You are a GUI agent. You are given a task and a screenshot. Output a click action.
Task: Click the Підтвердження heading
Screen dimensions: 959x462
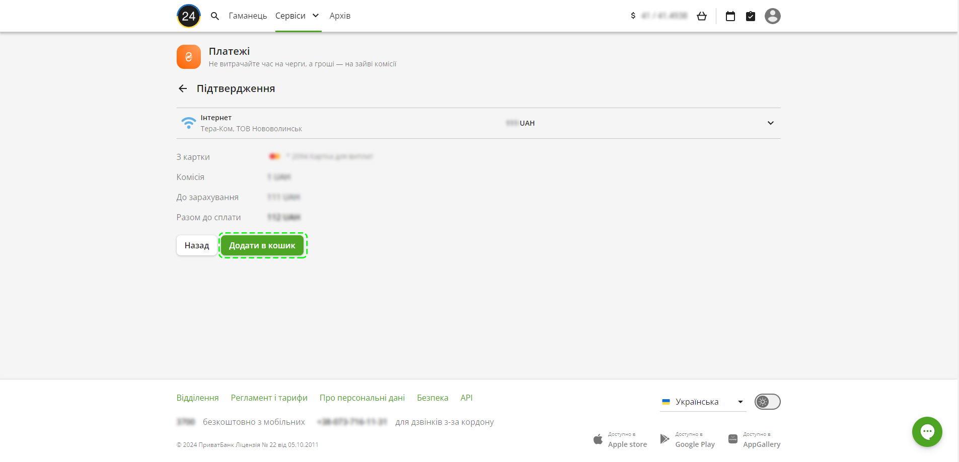[236, 88]
